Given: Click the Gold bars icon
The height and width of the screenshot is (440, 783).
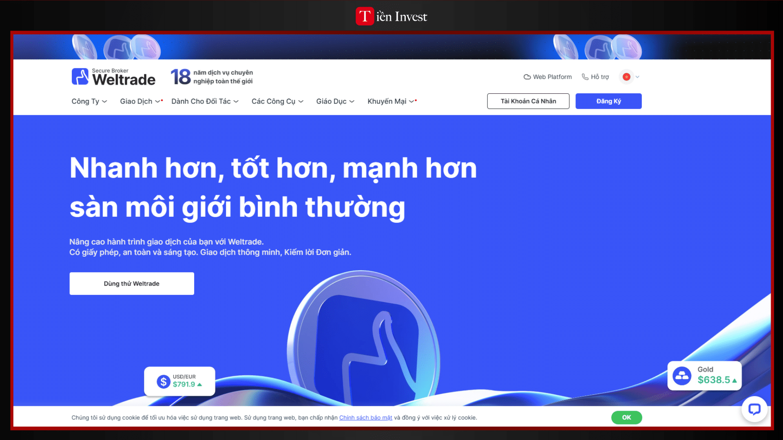Looking at the screenshot, I should pos(682,376).
